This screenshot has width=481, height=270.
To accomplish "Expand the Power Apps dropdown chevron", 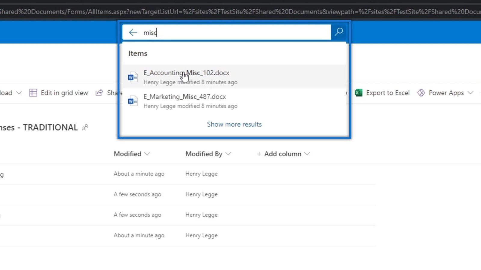I will pos(470,93).
